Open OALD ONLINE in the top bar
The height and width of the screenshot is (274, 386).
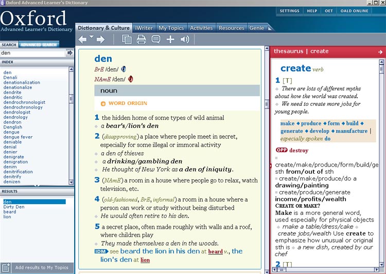point(354,11)
